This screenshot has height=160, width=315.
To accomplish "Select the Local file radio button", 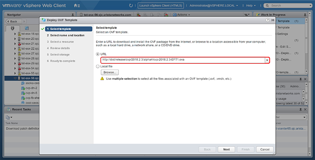I will pos(98,66).
